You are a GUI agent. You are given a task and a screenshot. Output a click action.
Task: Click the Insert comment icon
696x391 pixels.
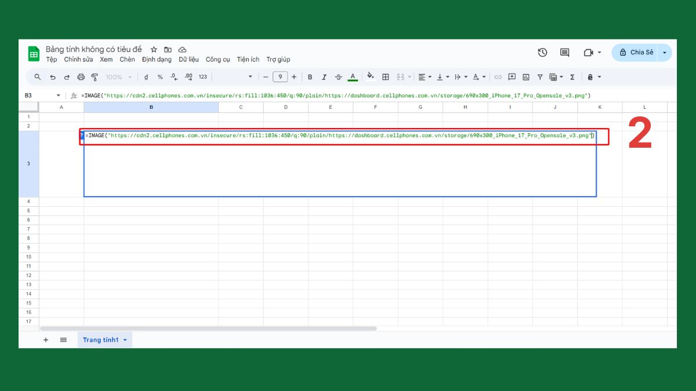[512, 76]
